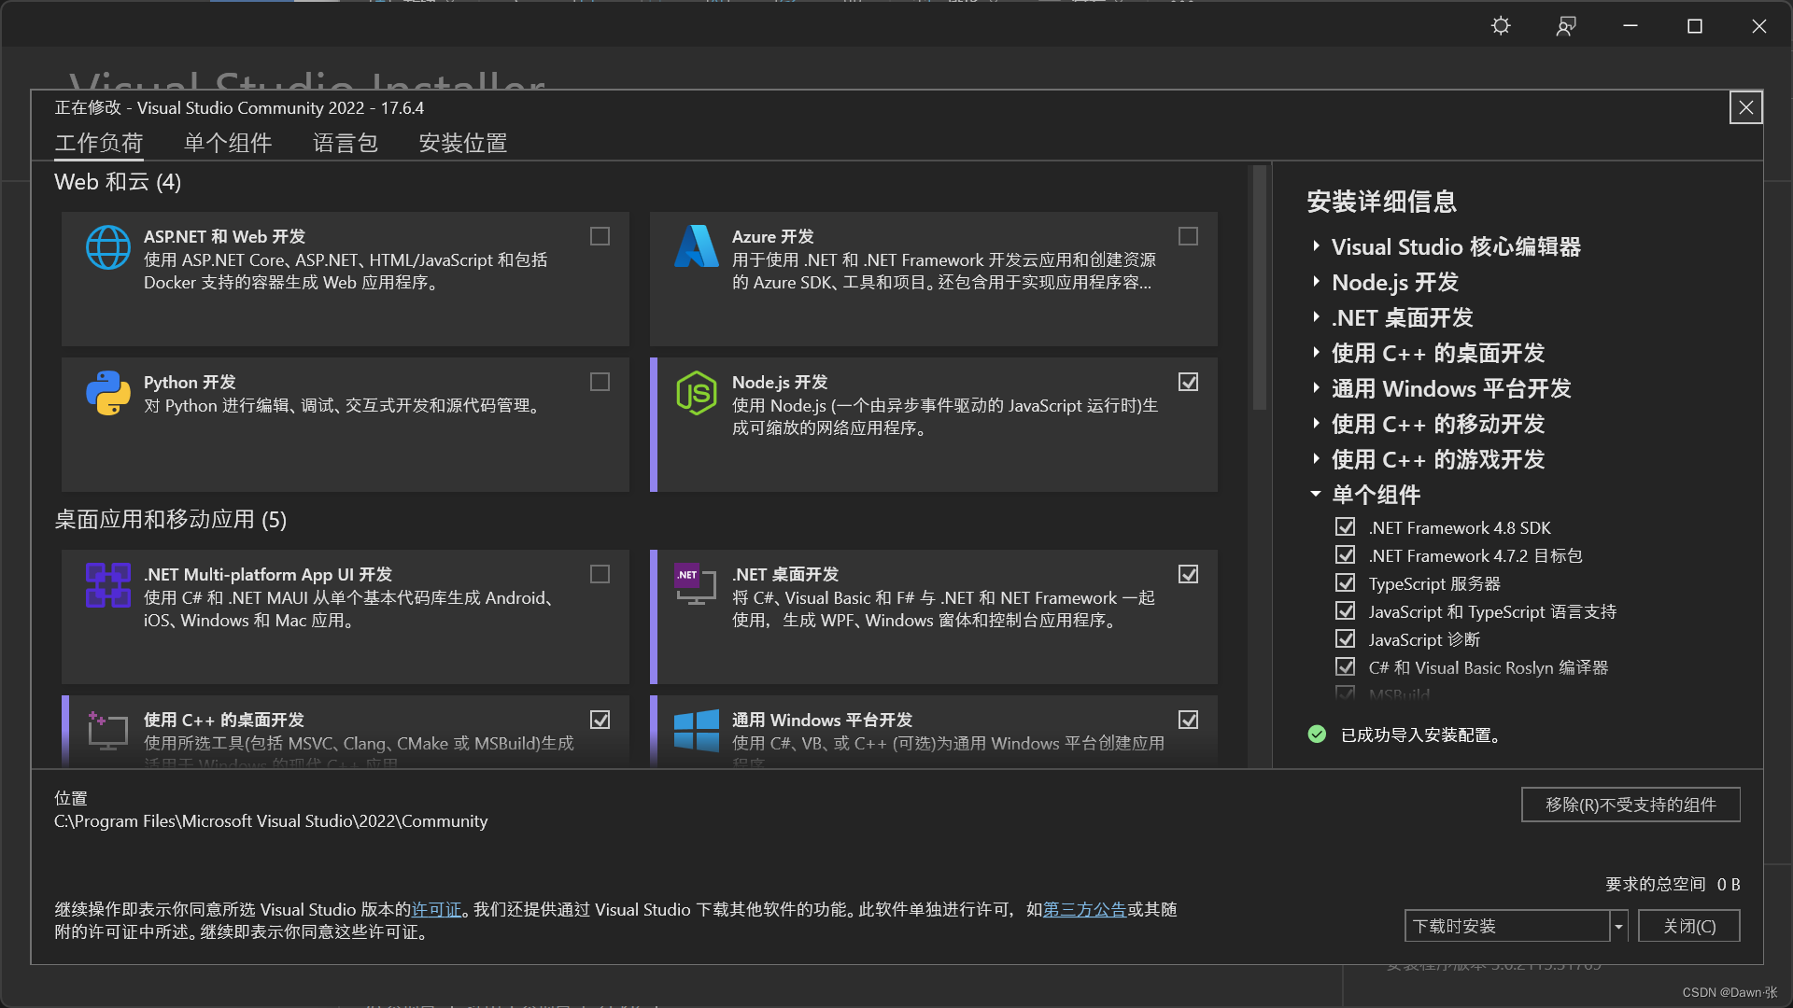Click green success check status icon
This screenshot has height=1008, width=1793.
tap(1317, 735)
